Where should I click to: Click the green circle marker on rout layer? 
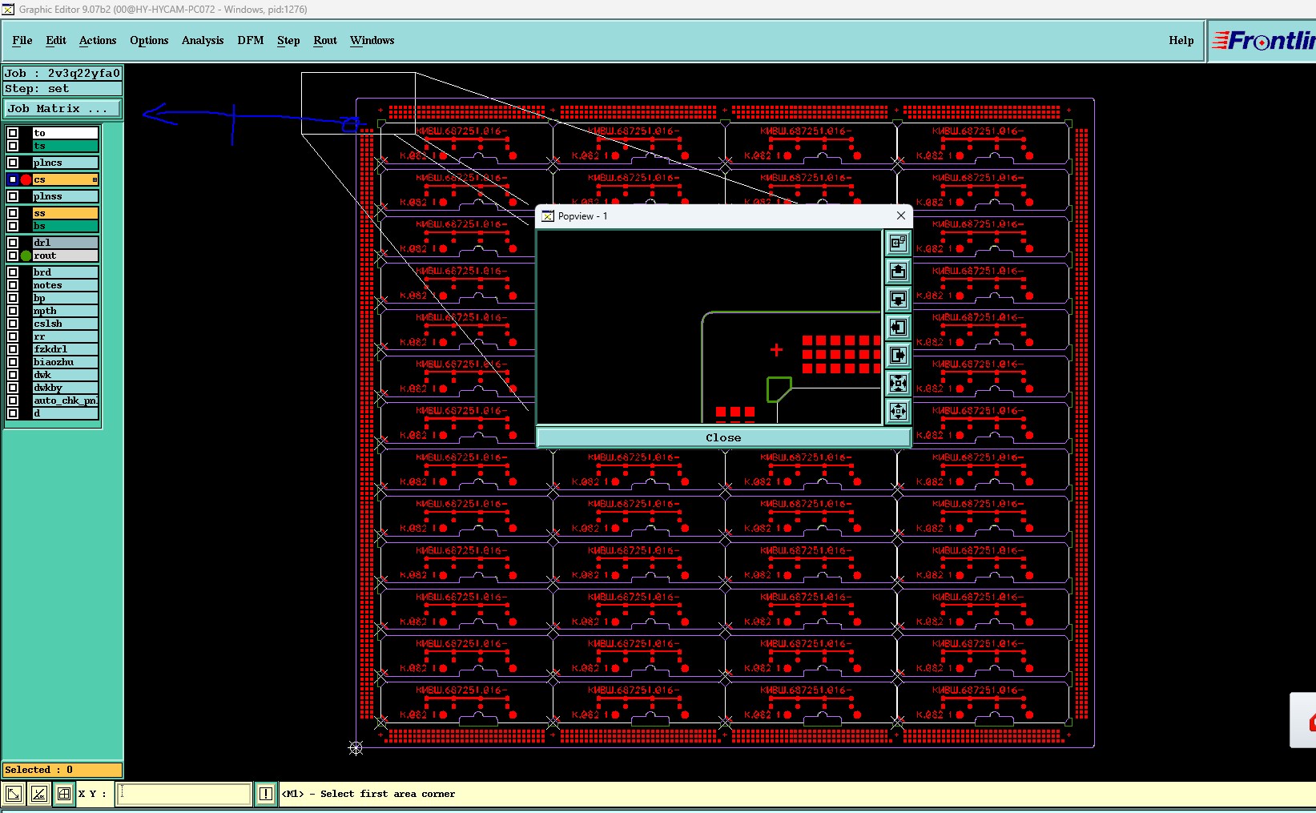(x=26, y=256)
